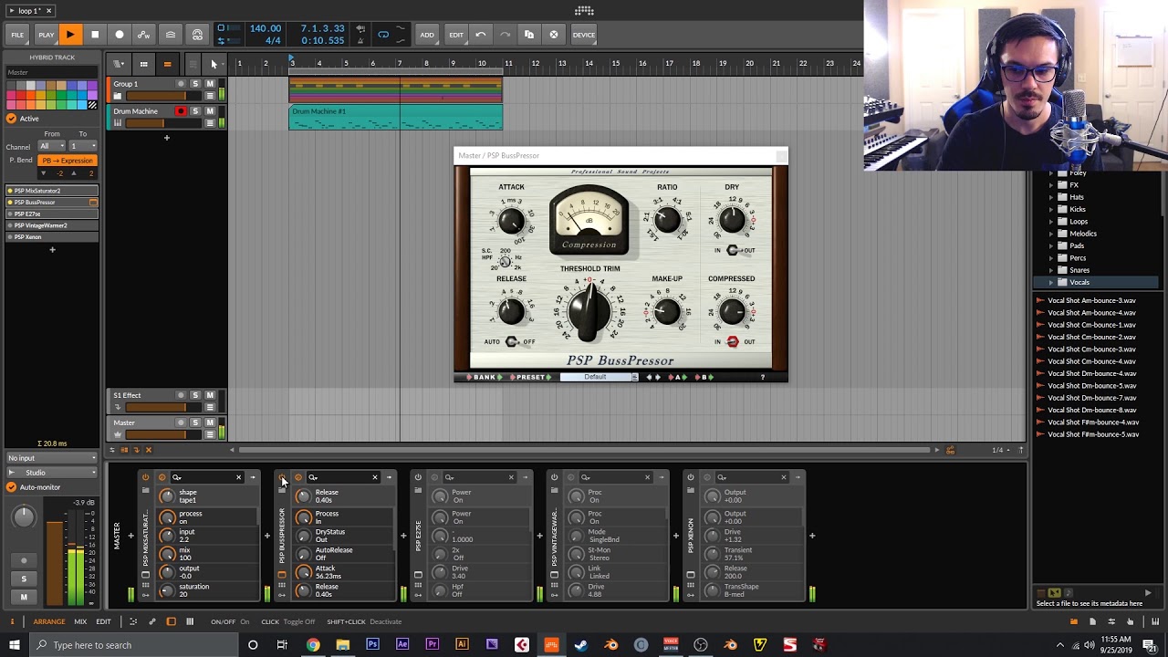The height and width of the screenshot is (657, 1168).
Task: Click the redo arrow icon
Action: 505,35
